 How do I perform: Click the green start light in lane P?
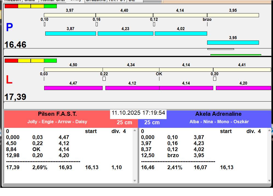click(50, 6)
